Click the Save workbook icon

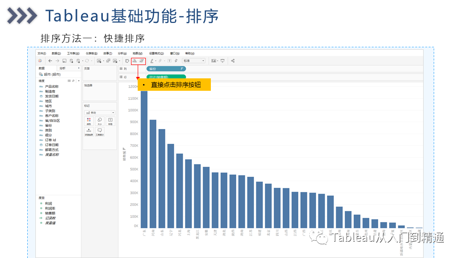65,61
